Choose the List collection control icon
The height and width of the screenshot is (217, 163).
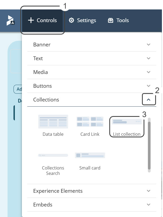click(x=127, y=122)
